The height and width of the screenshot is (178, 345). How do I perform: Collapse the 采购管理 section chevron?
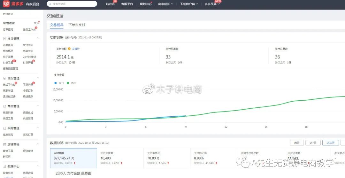click(x=38, y=128)
